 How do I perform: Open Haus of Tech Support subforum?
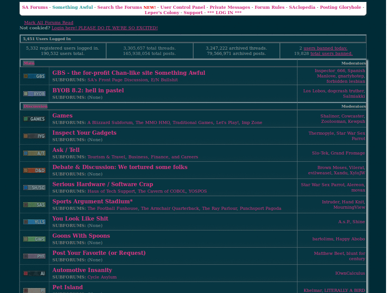tap(111, 192)
